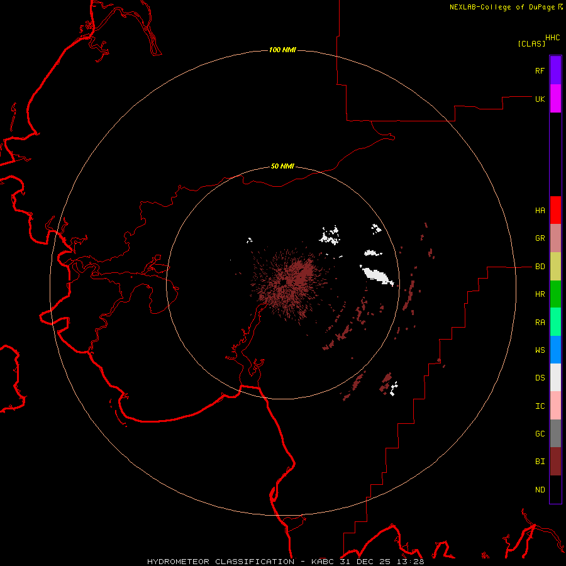Click the RA legend label
The height and width of the screenshot is (566, 566).
540,323
